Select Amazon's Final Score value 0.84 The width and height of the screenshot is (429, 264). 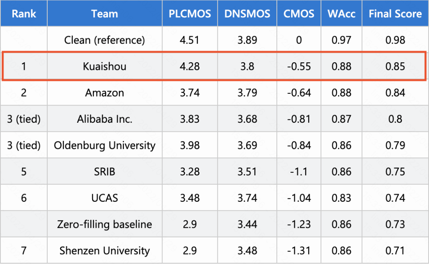coord(395,93)
